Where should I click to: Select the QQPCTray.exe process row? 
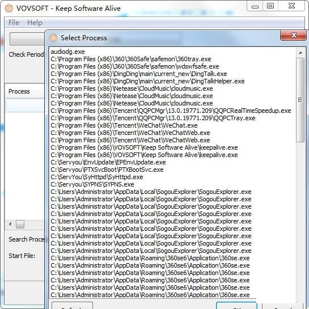pyautogui.click(x=172, y=118)
